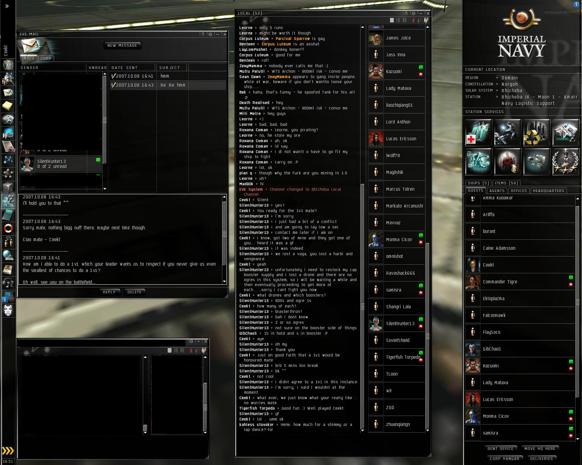Click the station guests list scrollbar handle
The width and height of the screenshot is (582, 465).
pos(577,302)
